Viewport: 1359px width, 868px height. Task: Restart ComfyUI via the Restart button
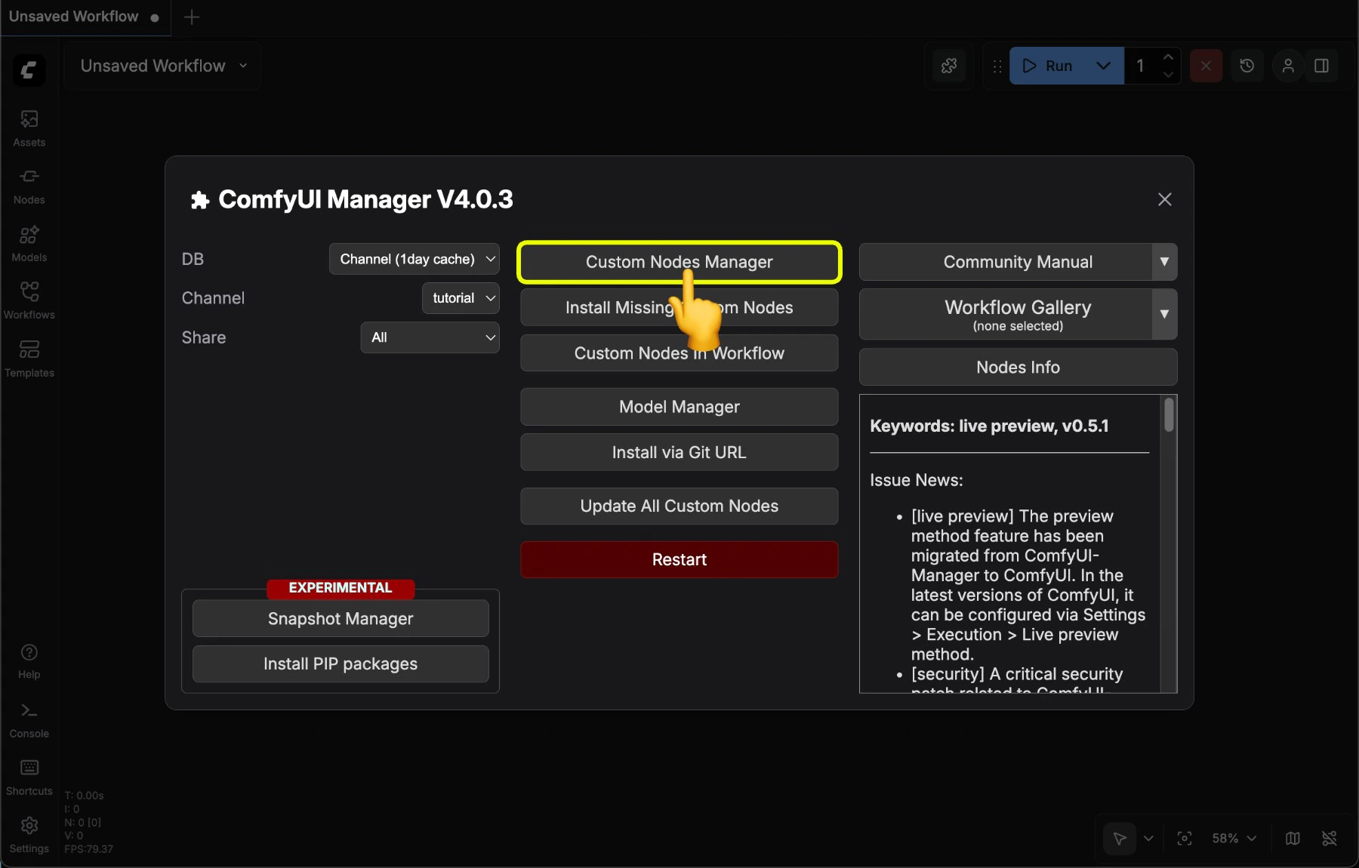pyautogui.click(x=679, y=559)
